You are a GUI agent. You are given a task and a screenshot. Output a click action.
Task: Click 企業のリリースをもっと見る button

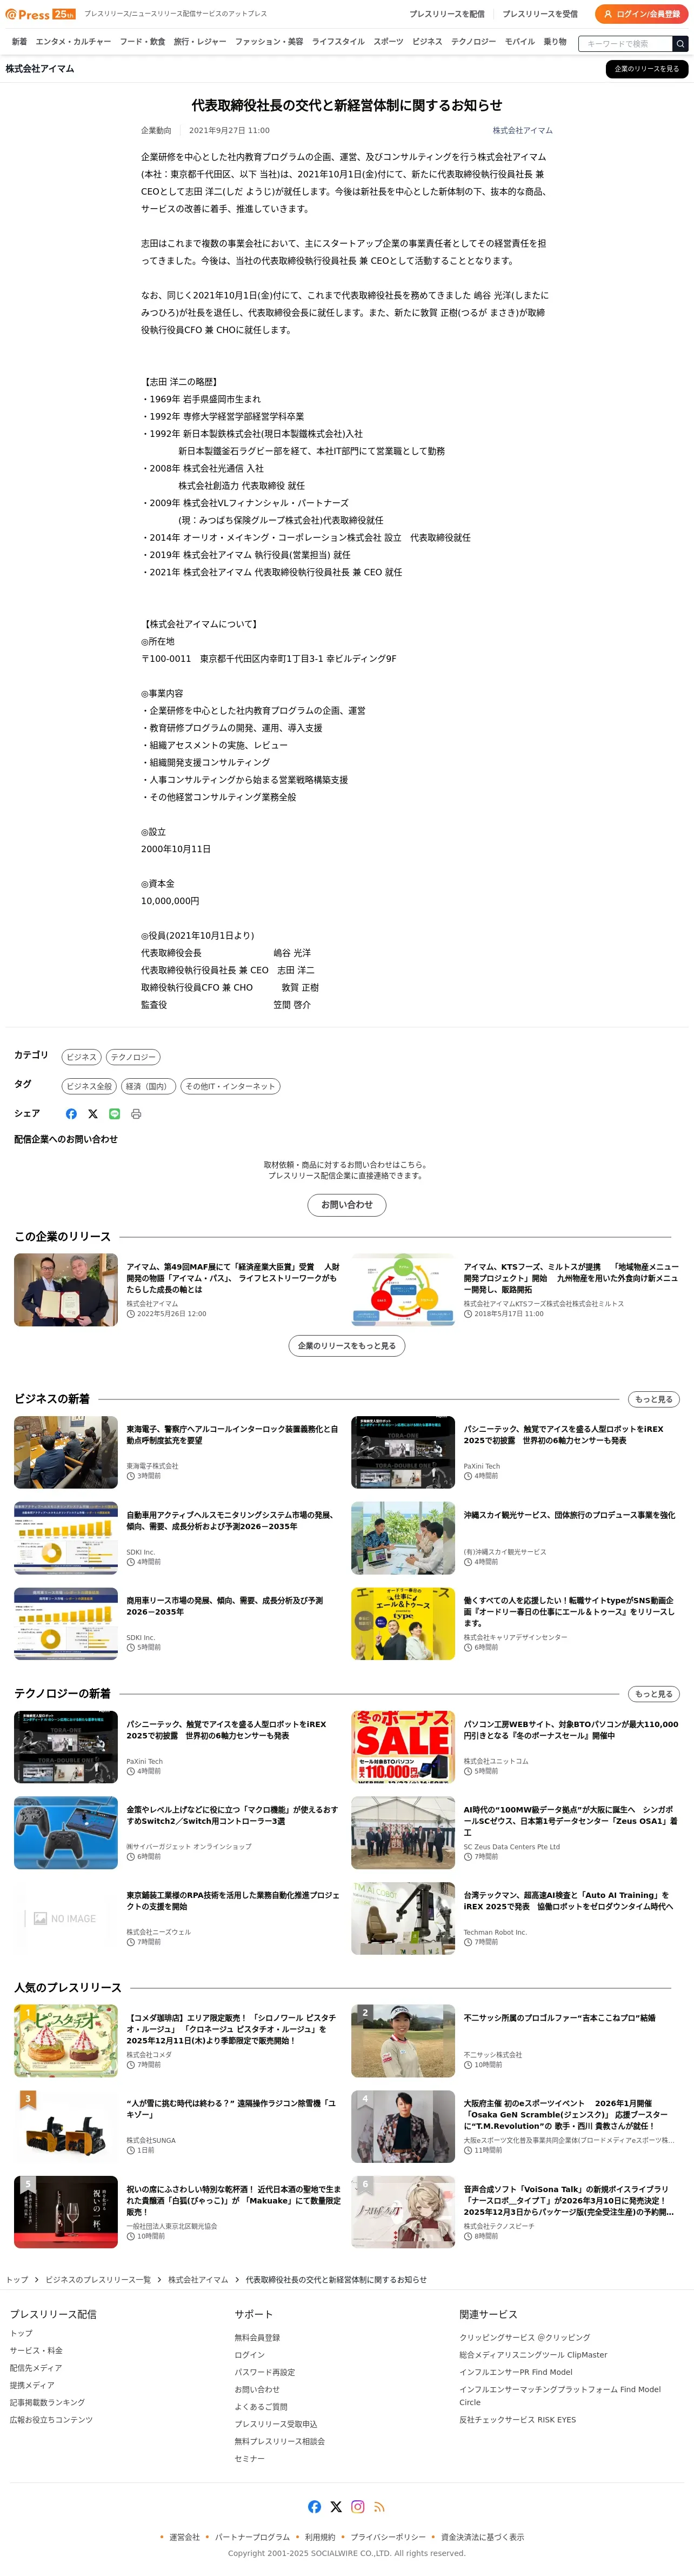click(x=347, y=1346)
